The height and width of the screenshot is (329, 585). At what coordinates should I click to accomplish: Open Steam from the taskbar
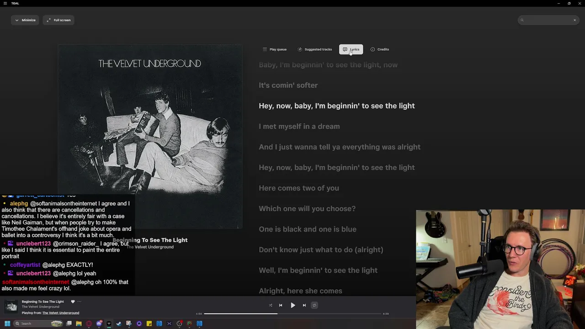coord(119,324)
